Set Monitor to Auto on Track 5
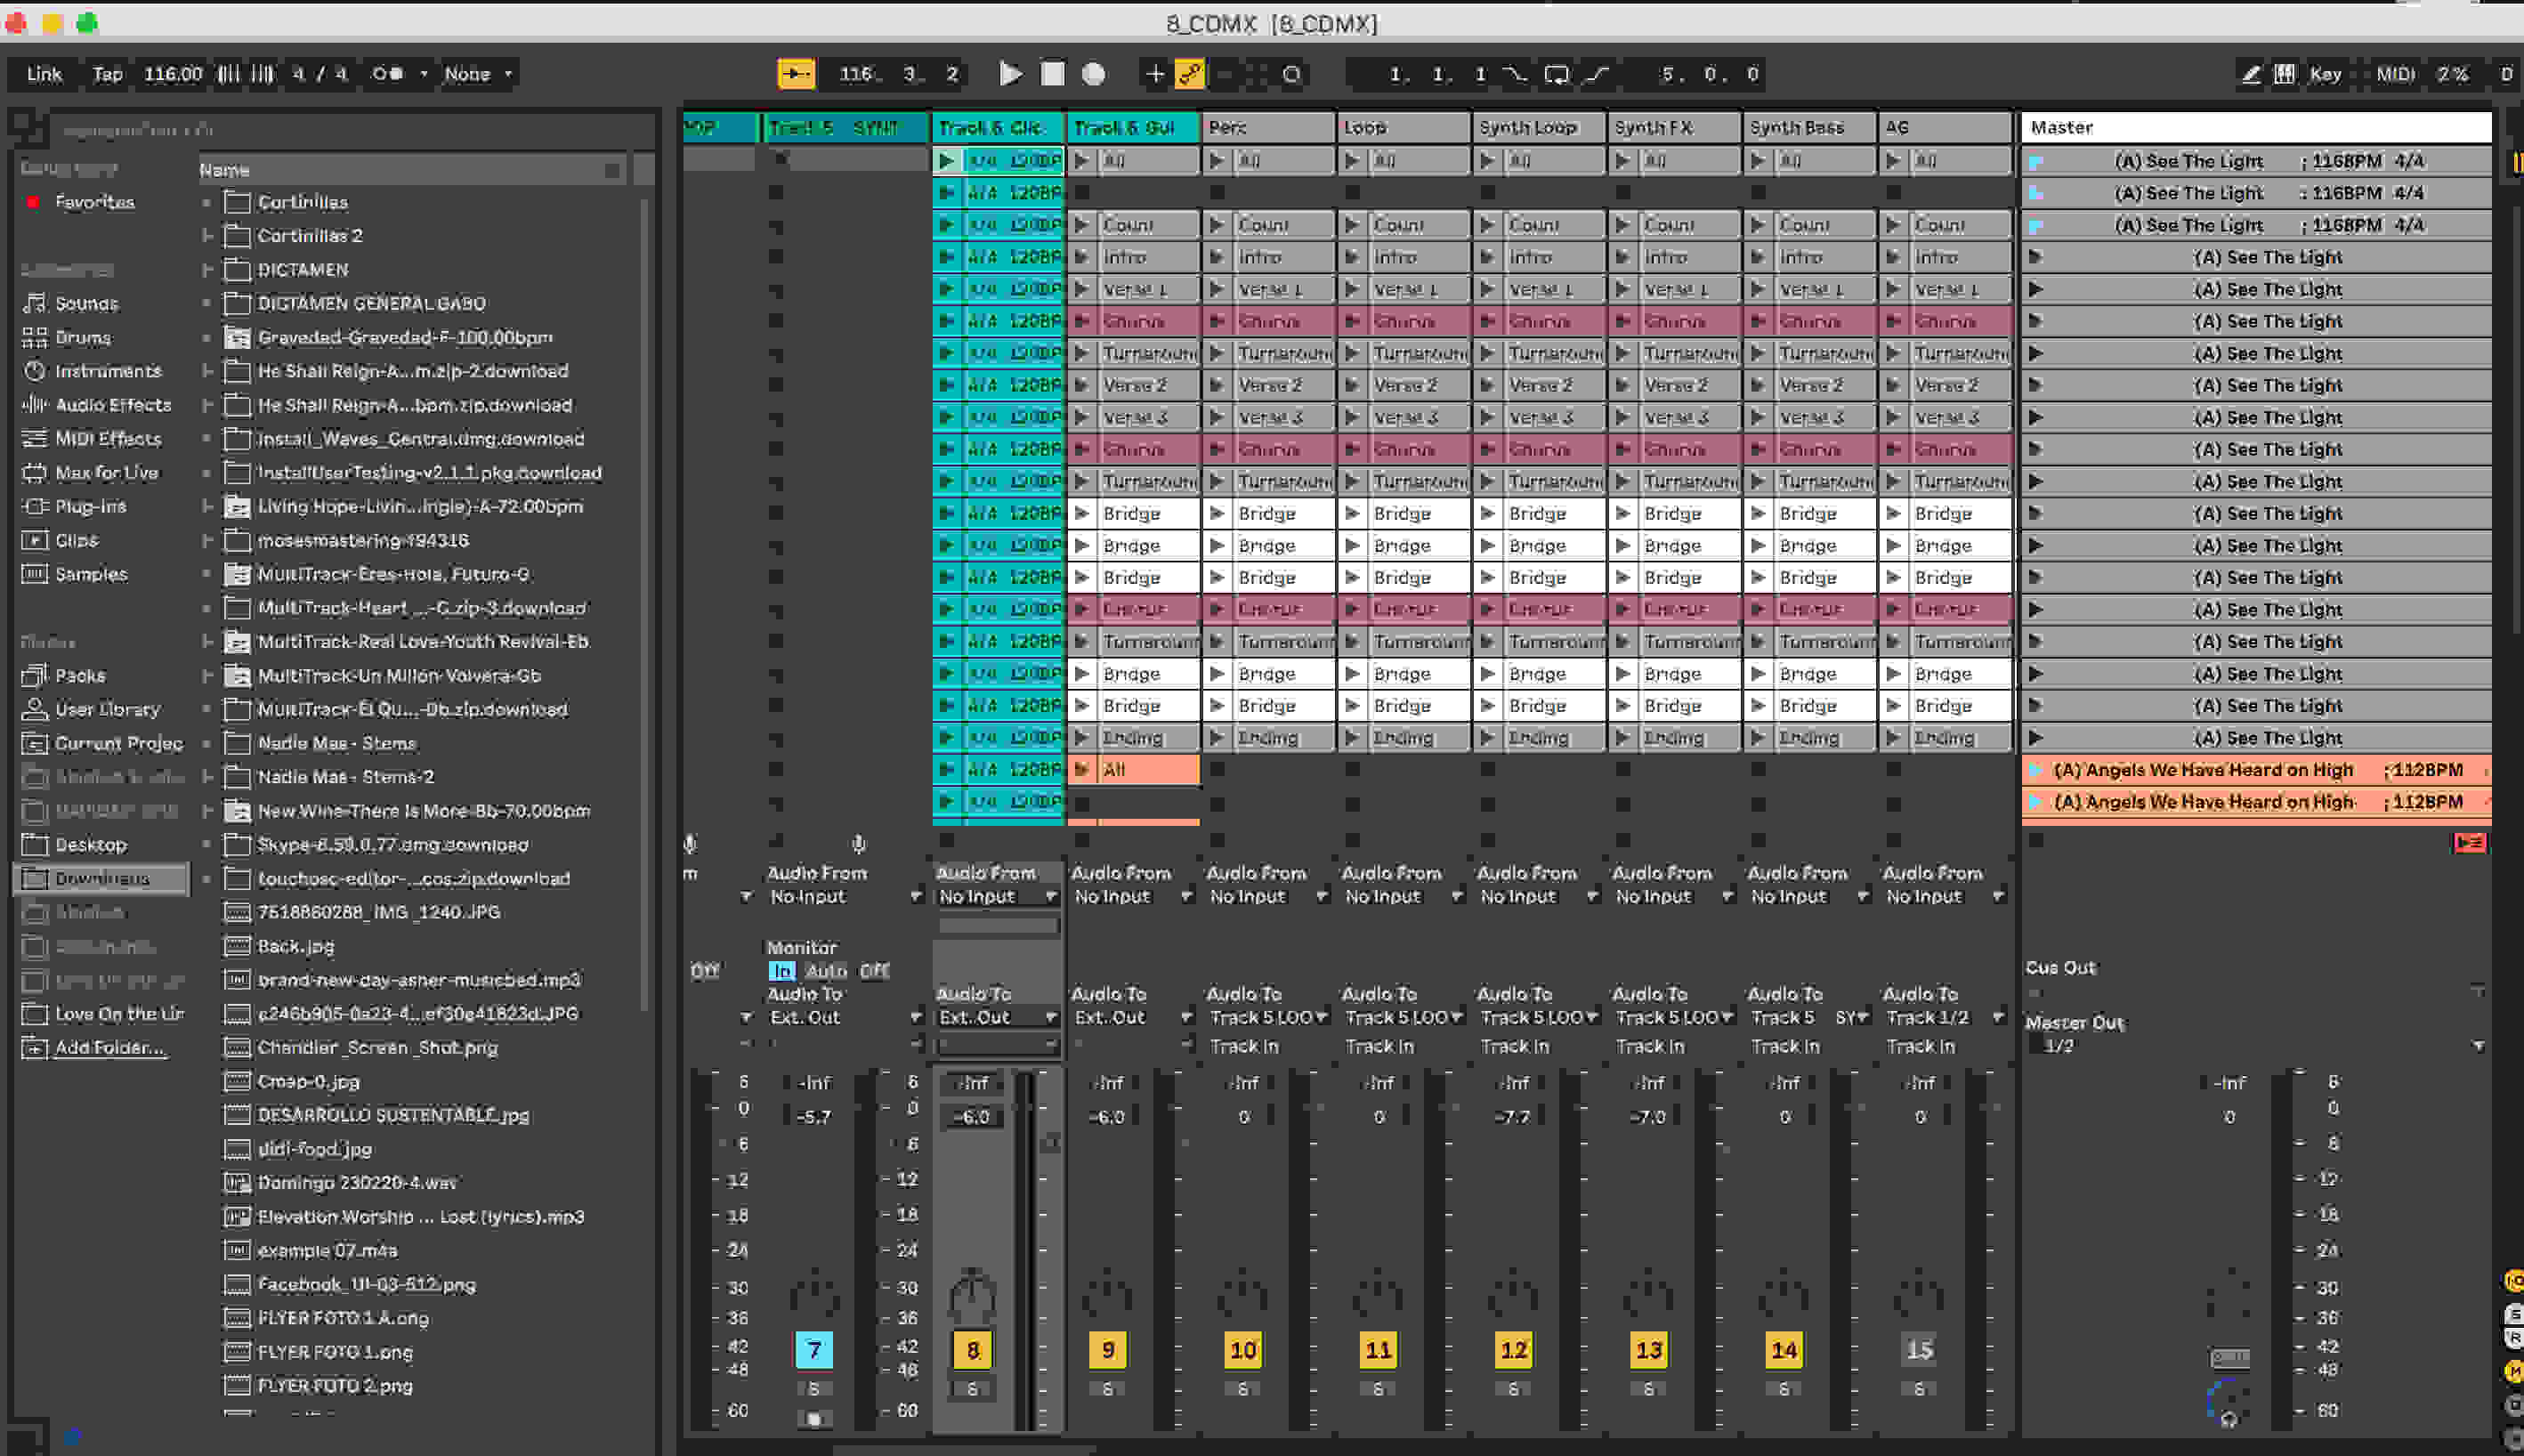The height and width of the screenshot is (1456, 2524). coord(826,970)
